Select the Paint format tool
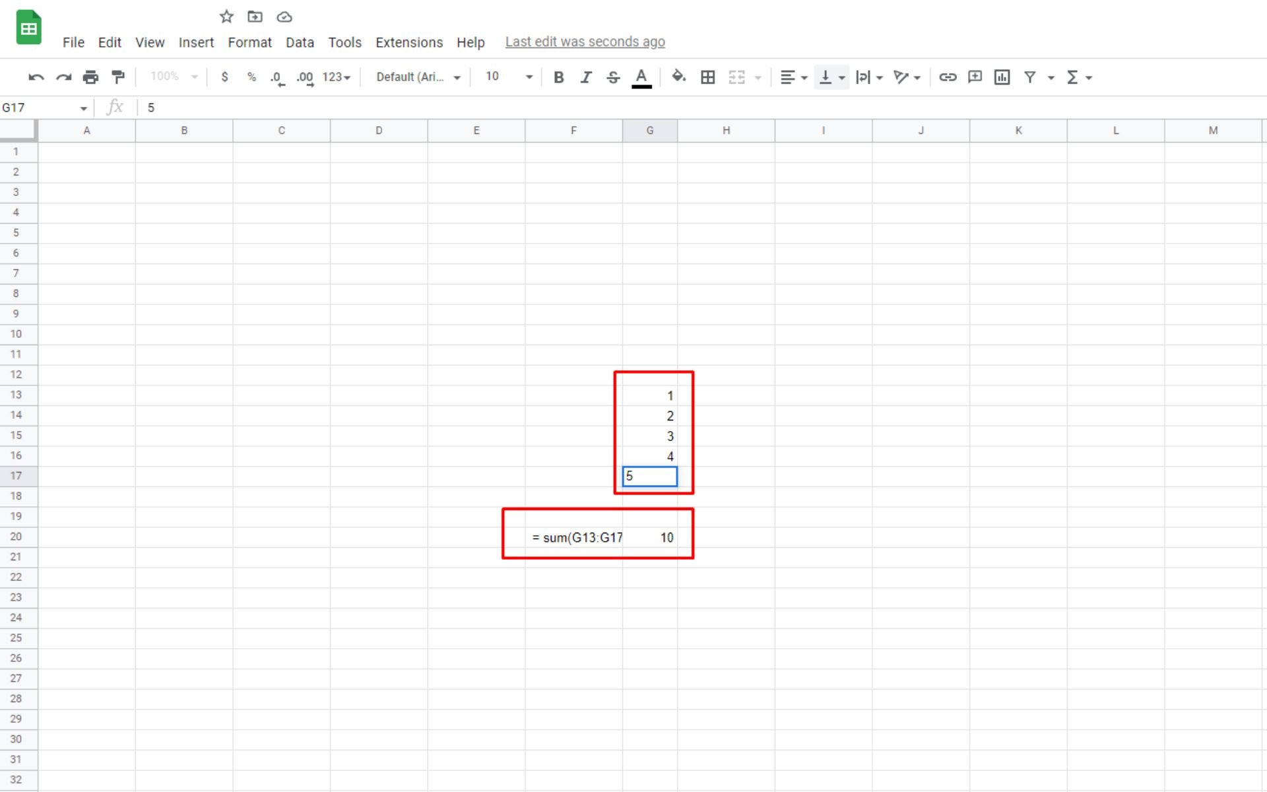The height and width of the screenshot is (792, 1267). coord(118,77)
